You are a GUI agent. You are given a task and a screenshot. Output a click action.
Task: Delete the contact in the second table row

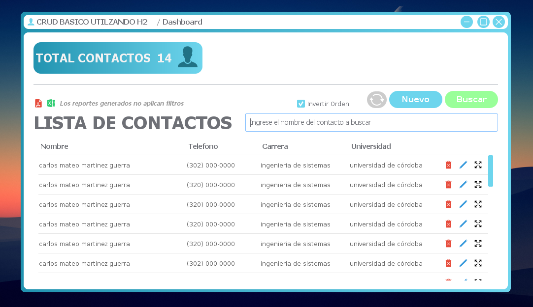[448, 185]
